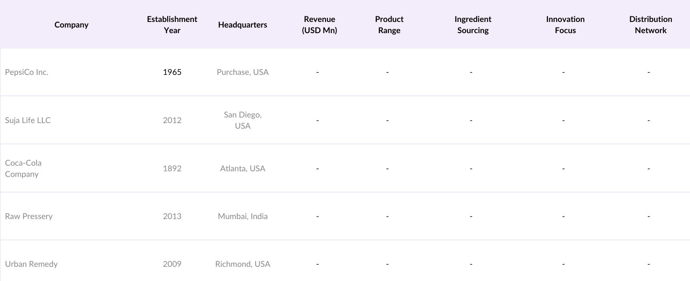Click the Headquarters column header

pos(242,25)
